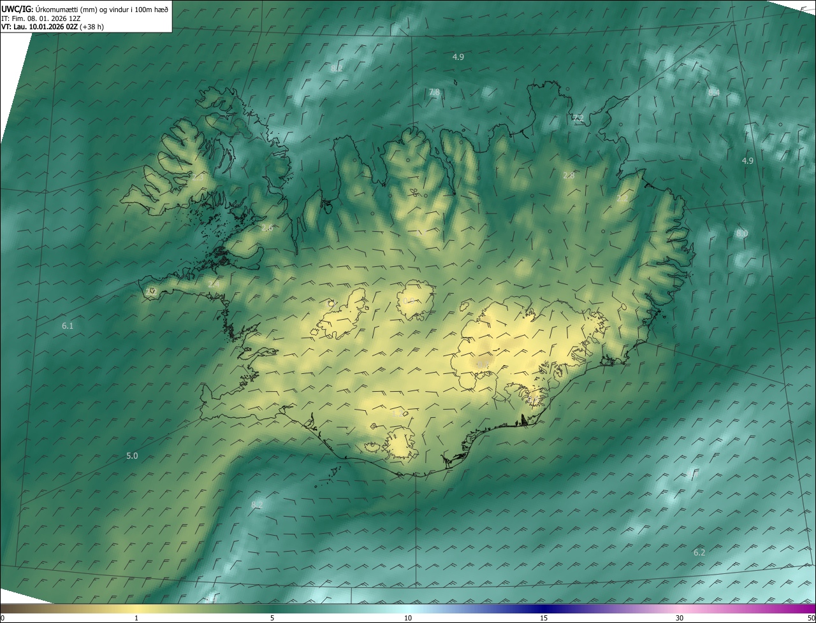The height and width of the screenshot is (623, 816).
Task: Click the 0 tick on color scale
Action: 3,618
